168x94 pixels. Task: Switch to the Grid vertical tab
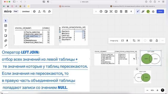click(x=60, y=30)
